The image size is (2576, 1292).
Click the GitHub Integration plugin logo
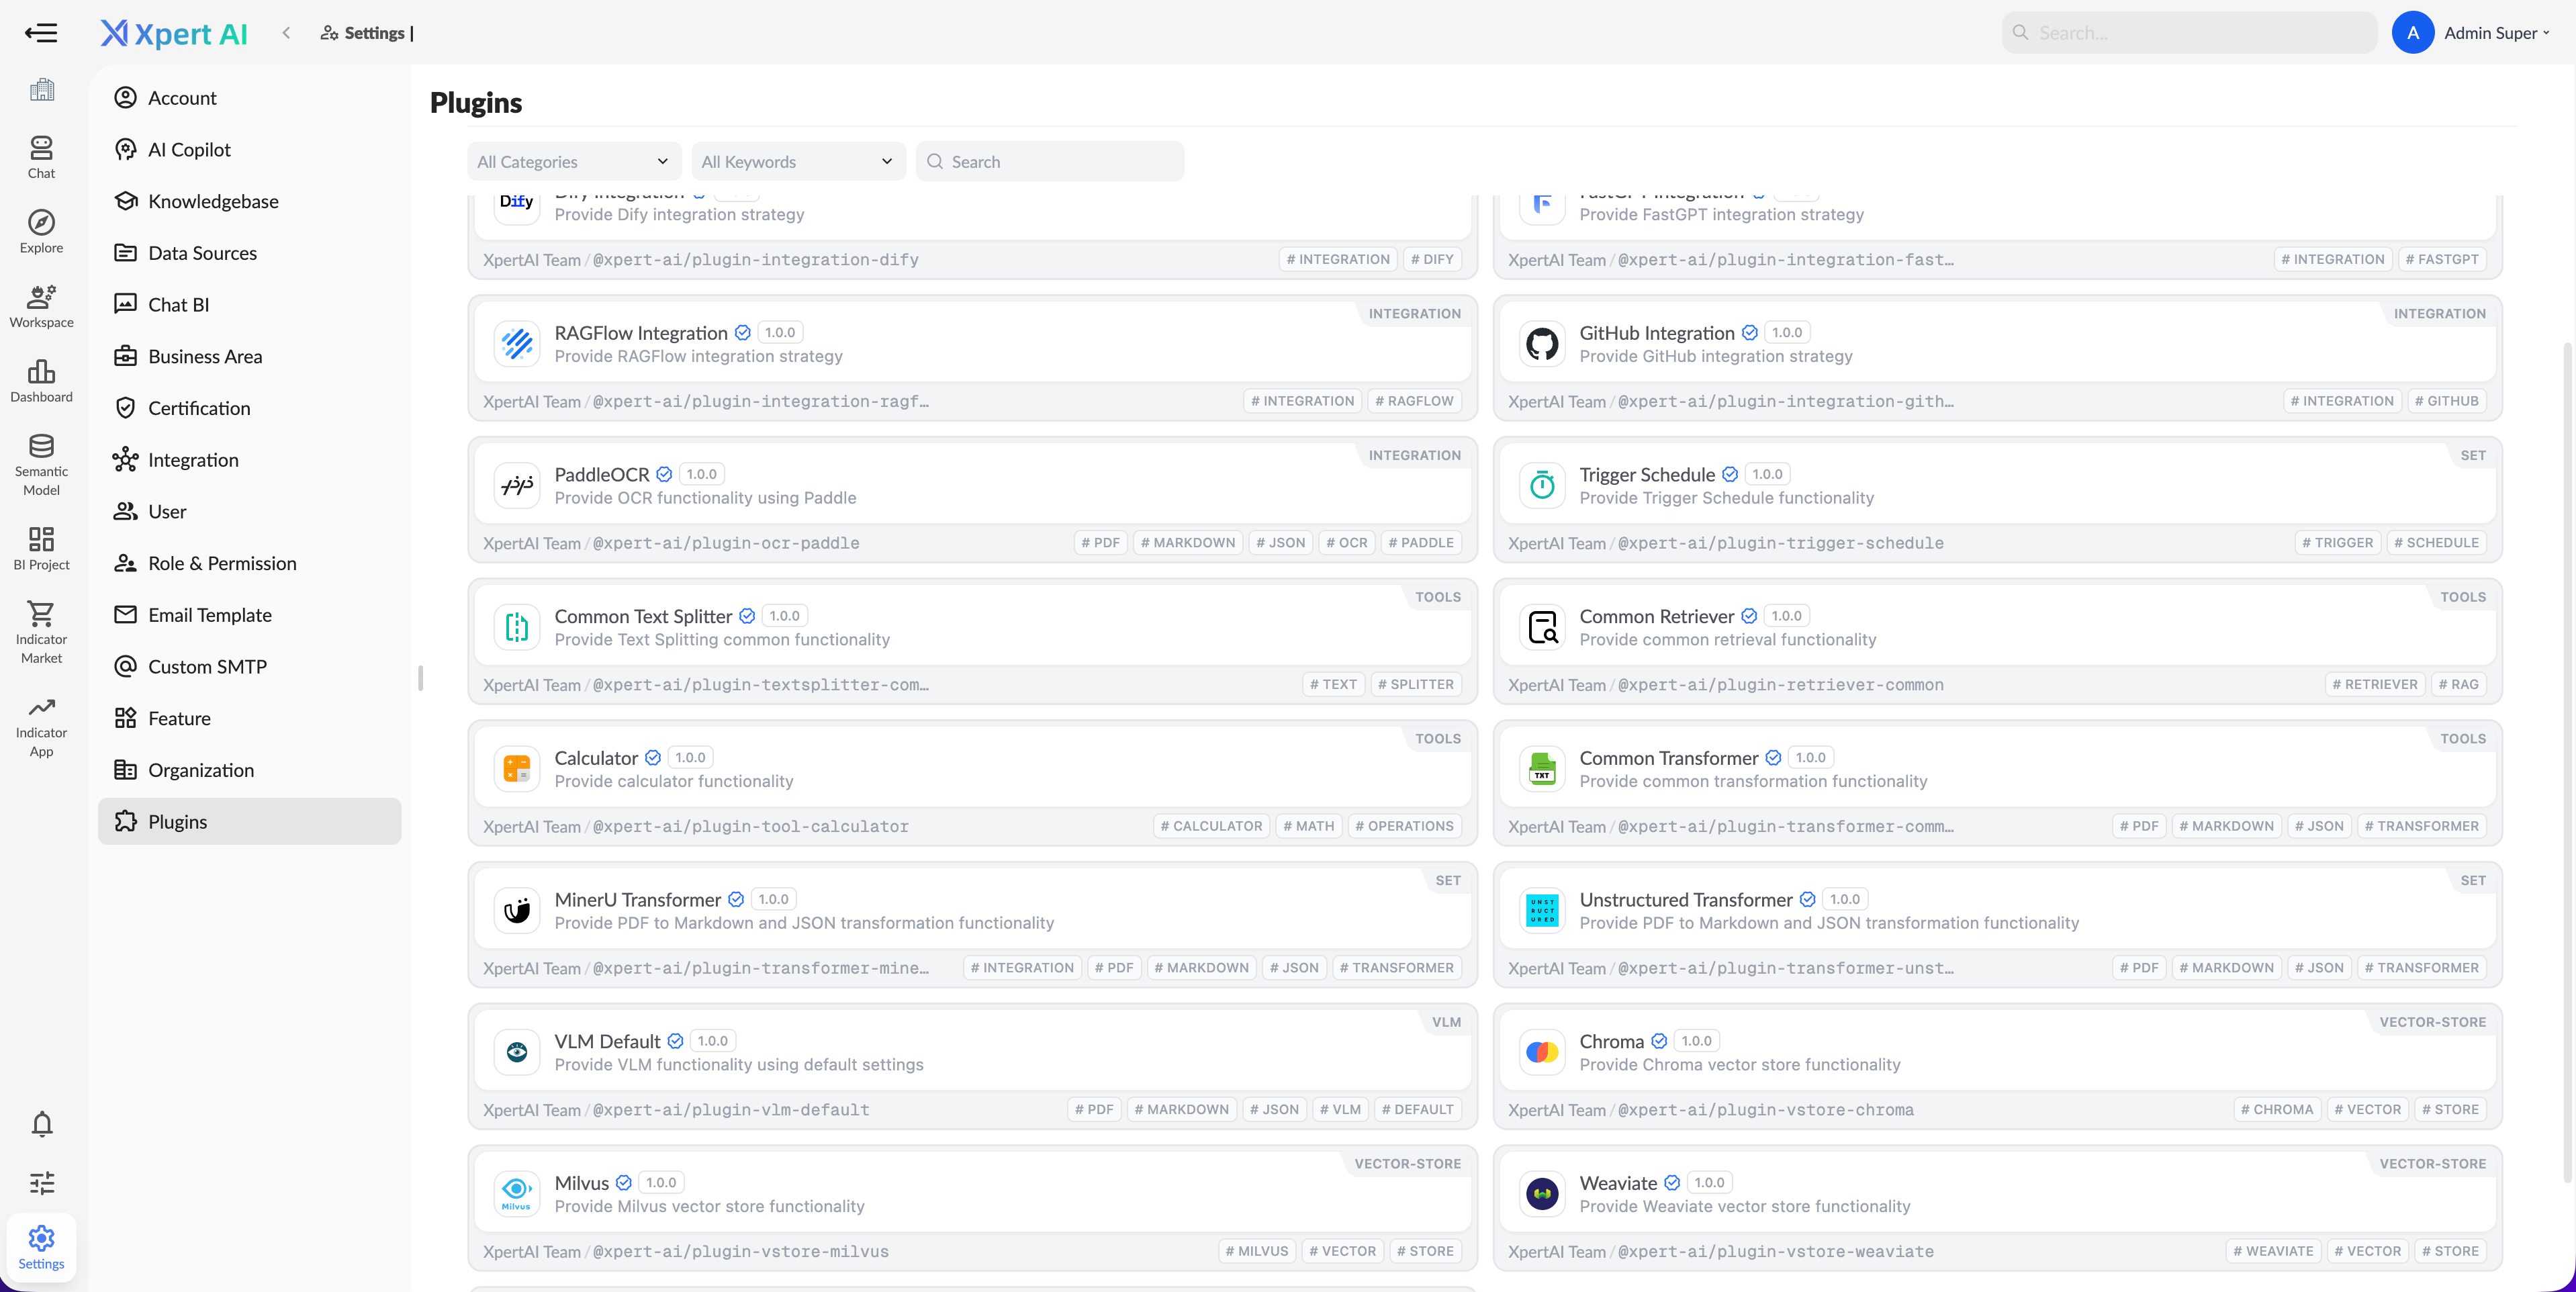pyautogui.click(x=1542, y=344)
